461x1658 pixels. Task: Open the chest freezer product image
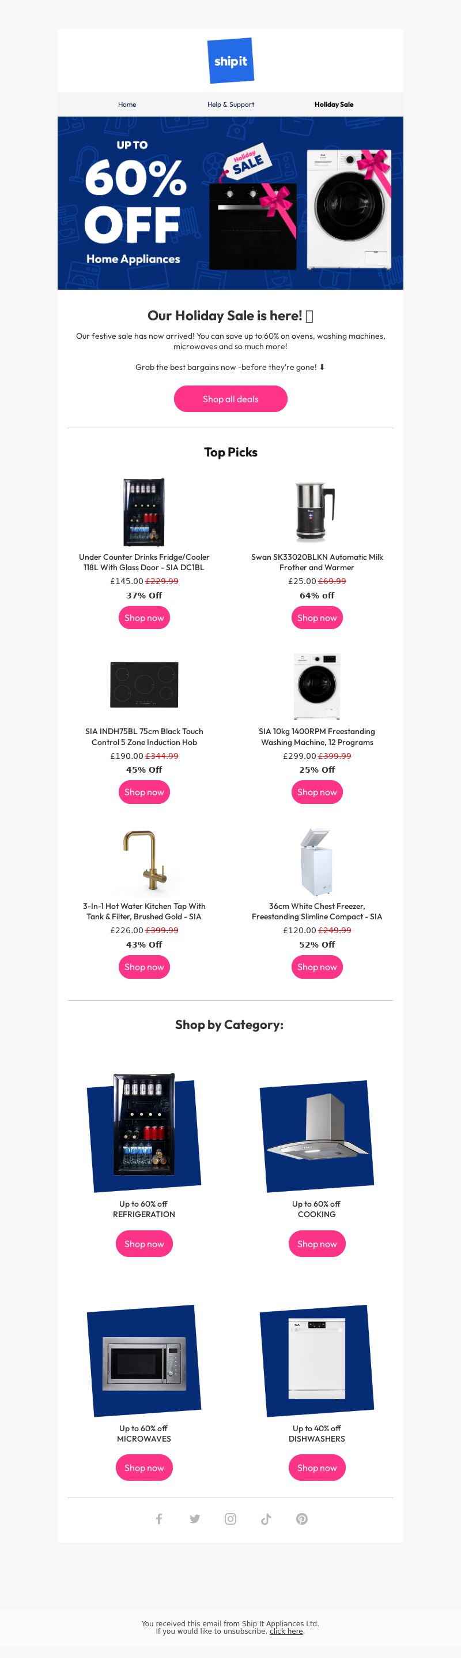317,861
